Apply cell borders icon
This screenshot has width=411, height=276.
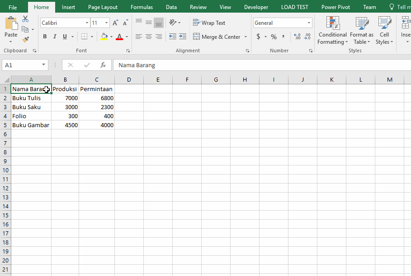click(x=84, y=37)
